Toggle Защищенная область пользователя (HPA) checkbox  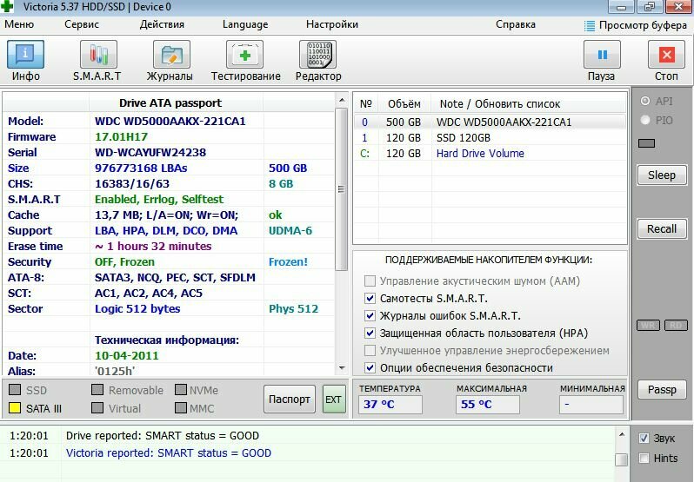click(370, 333)
